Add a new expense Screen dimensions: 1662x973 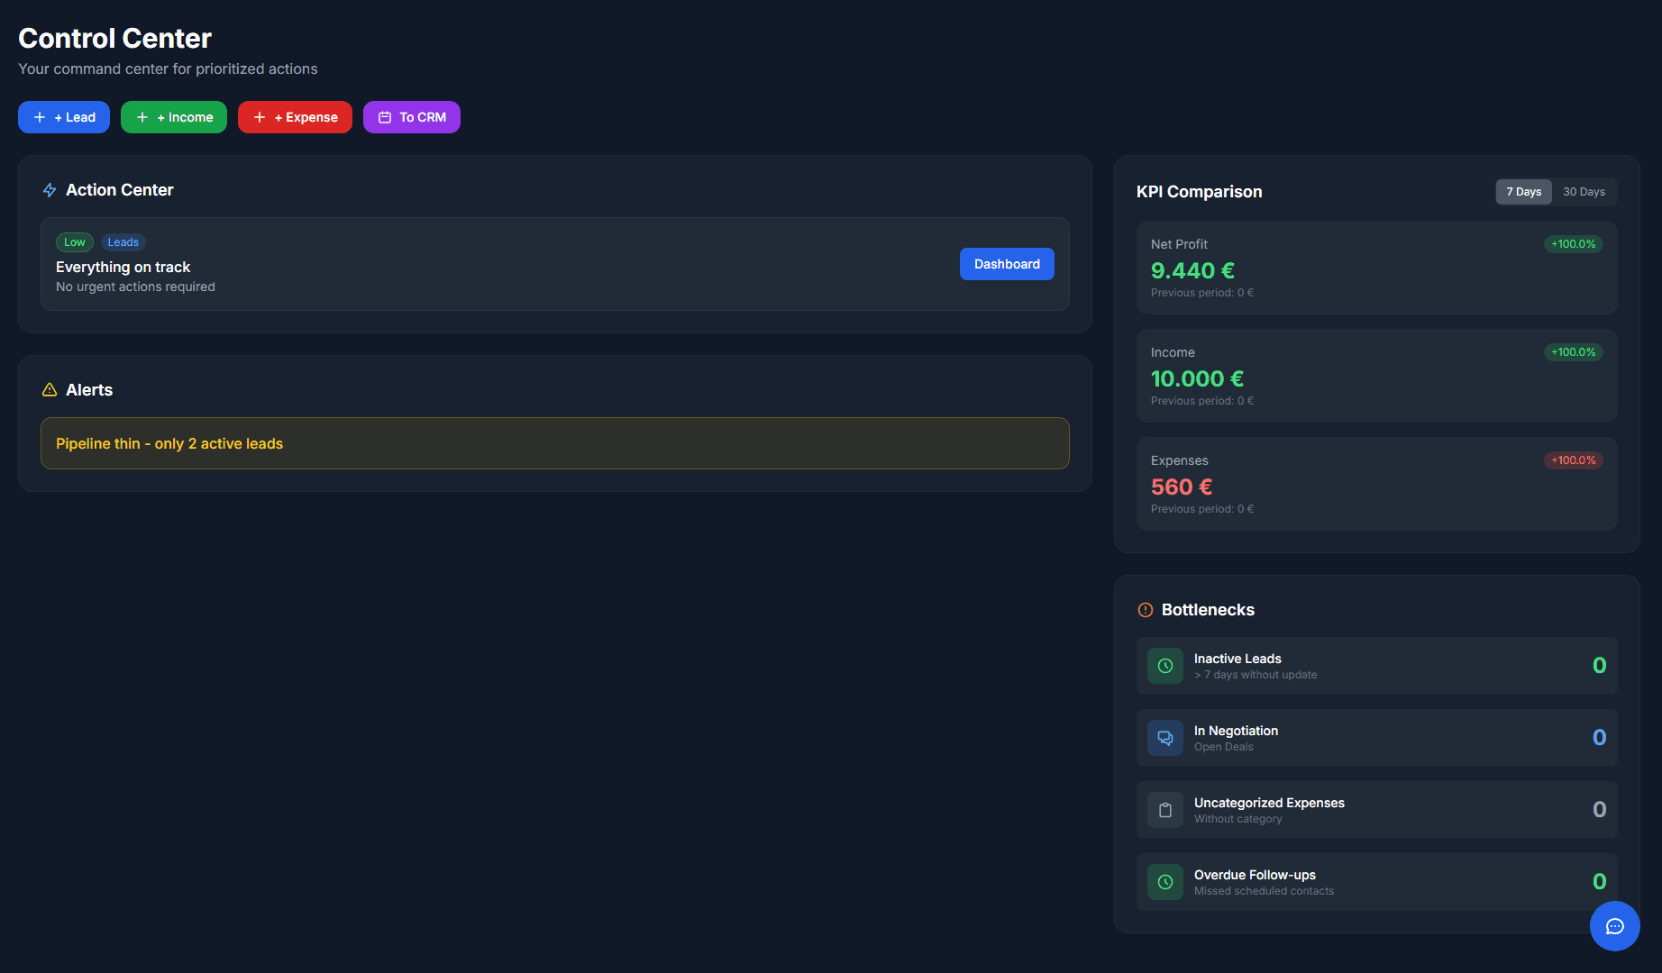coord(295,116)
